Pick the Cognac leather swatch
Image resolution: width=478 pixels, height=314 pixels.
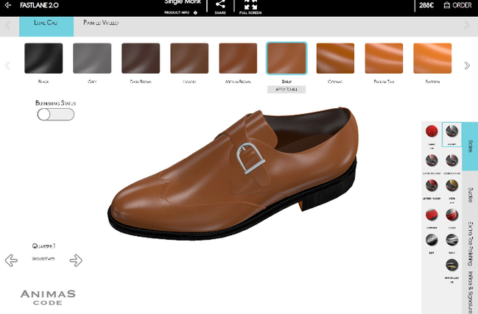[335, 57]
